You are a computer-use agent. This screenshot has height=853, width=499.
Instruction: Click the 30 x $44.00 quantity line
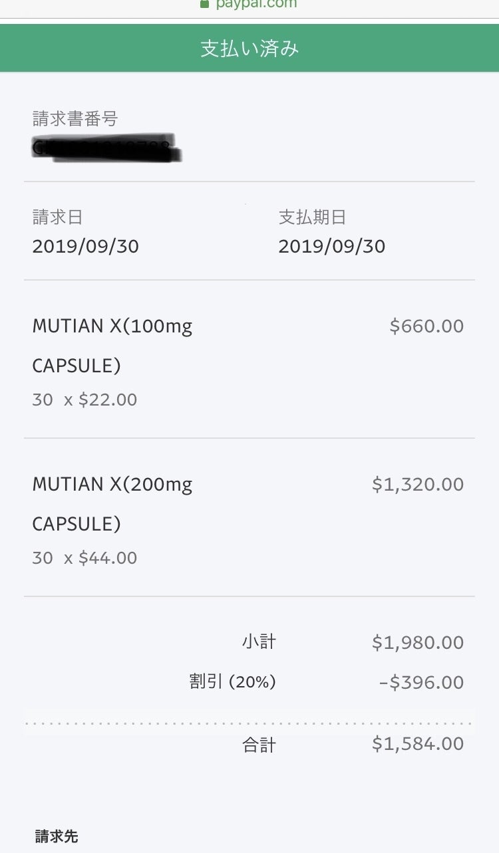point(84,558)
